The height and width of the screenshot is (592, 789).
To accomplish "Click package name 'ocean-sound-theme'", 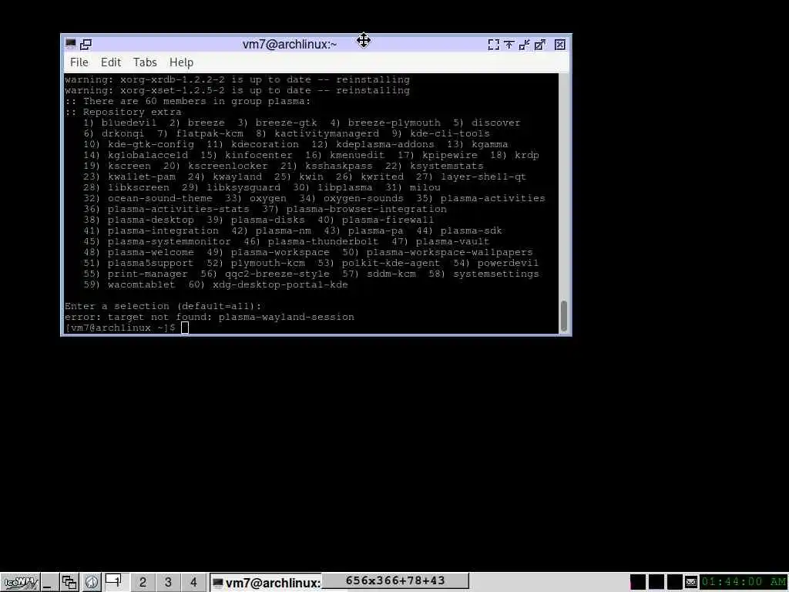I will click(160, 198).
